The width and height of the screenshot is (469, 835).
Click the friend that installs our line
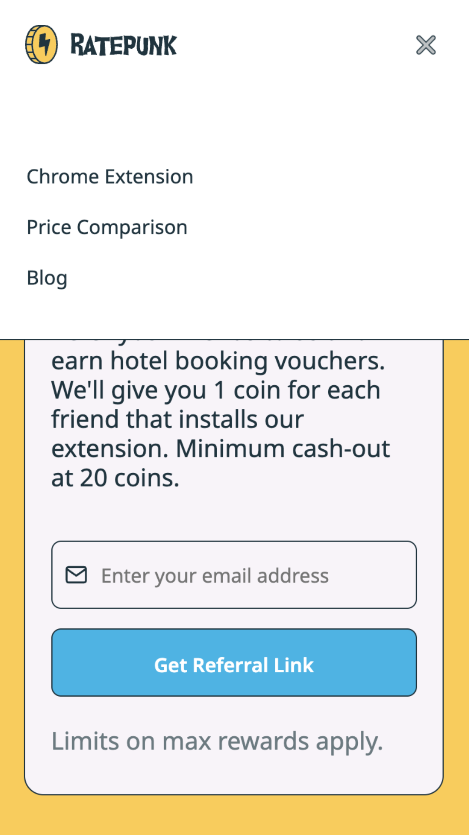pyautogui.click(x=178, y=419)
